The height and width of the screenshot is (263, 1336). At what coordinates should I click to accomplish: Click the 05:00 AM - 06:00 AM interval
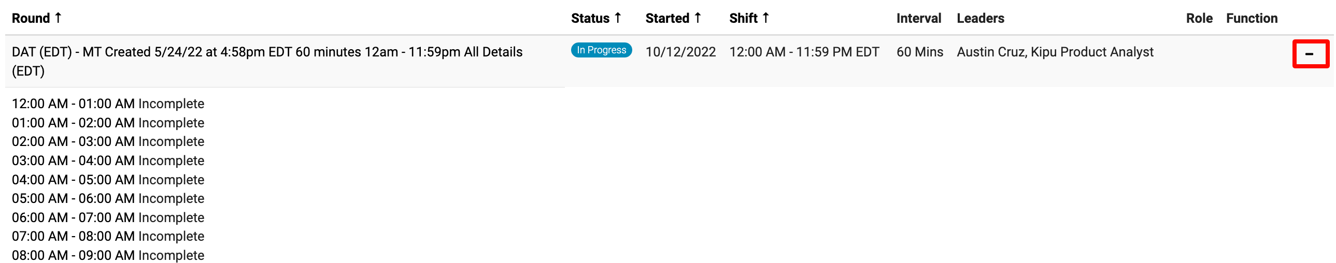108,199
